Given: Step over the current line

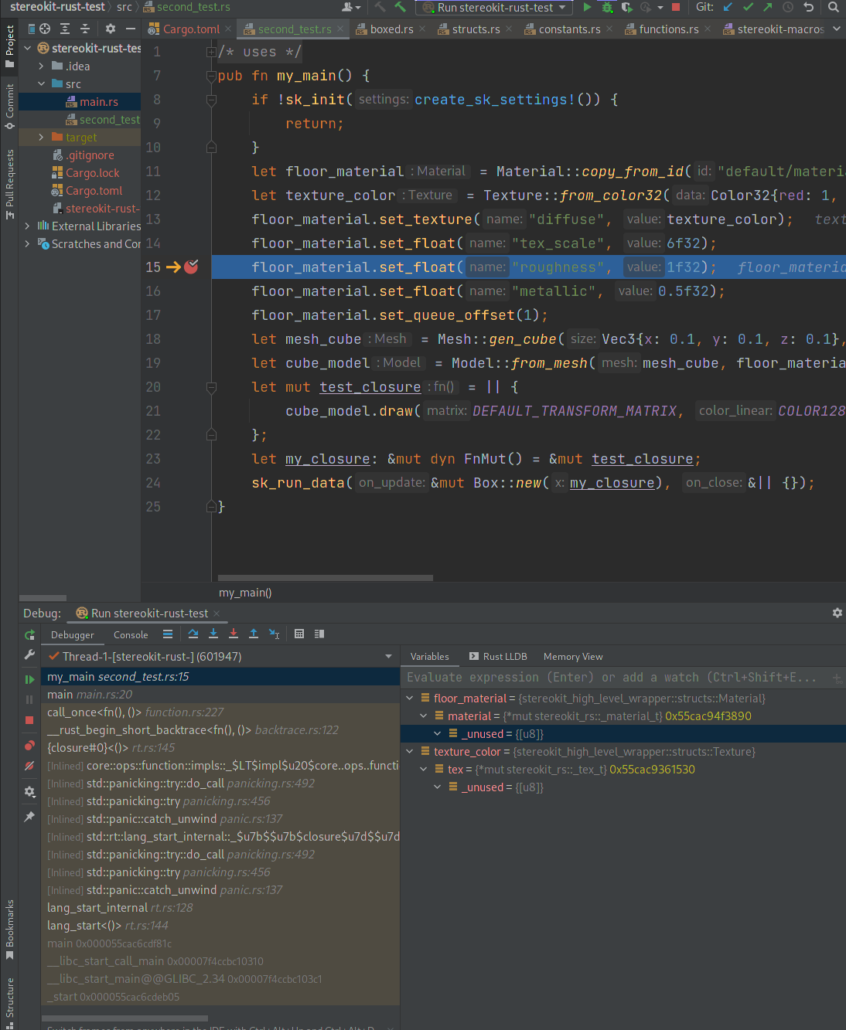Looking at the screenshot, I should tap(193, 634).
